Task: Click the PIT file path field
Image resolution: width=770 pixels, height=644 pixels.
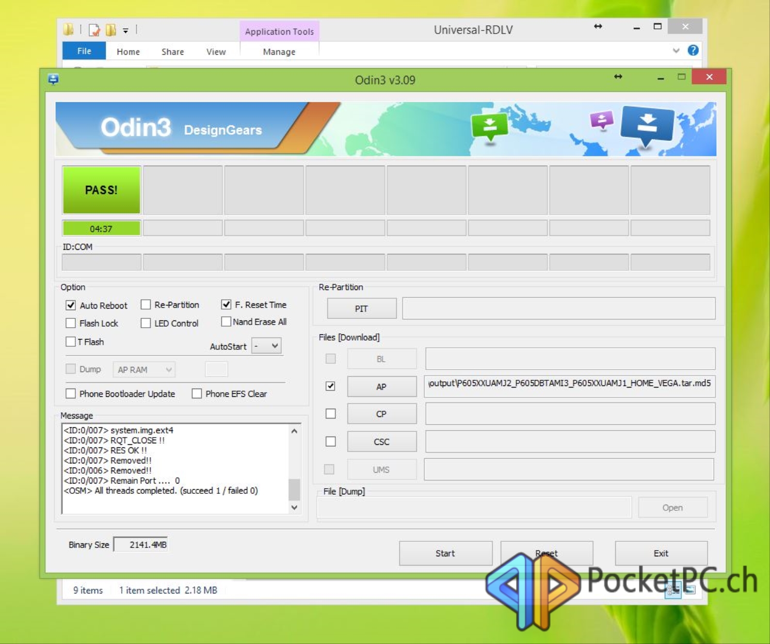Action: coord(559,308)
